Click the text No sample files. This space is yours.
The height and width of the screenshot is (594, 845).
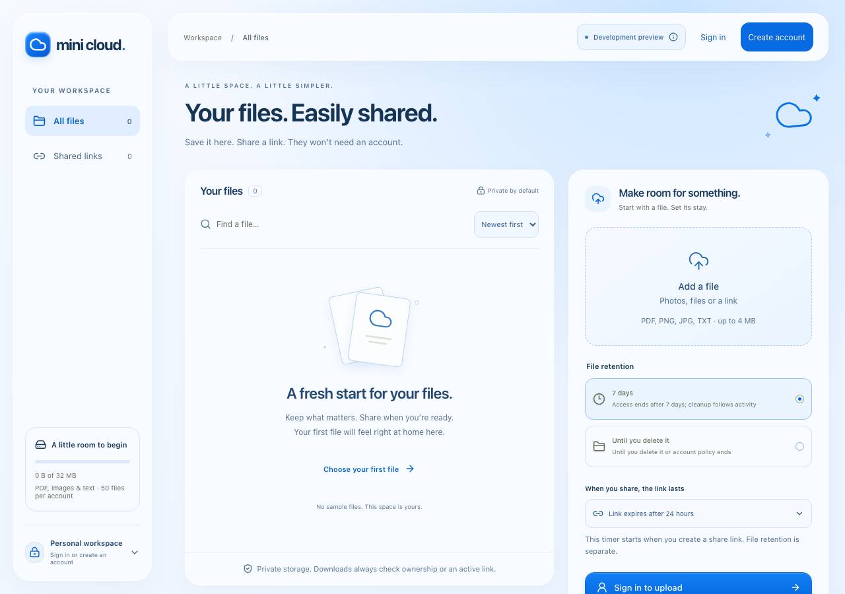point(369,507)
